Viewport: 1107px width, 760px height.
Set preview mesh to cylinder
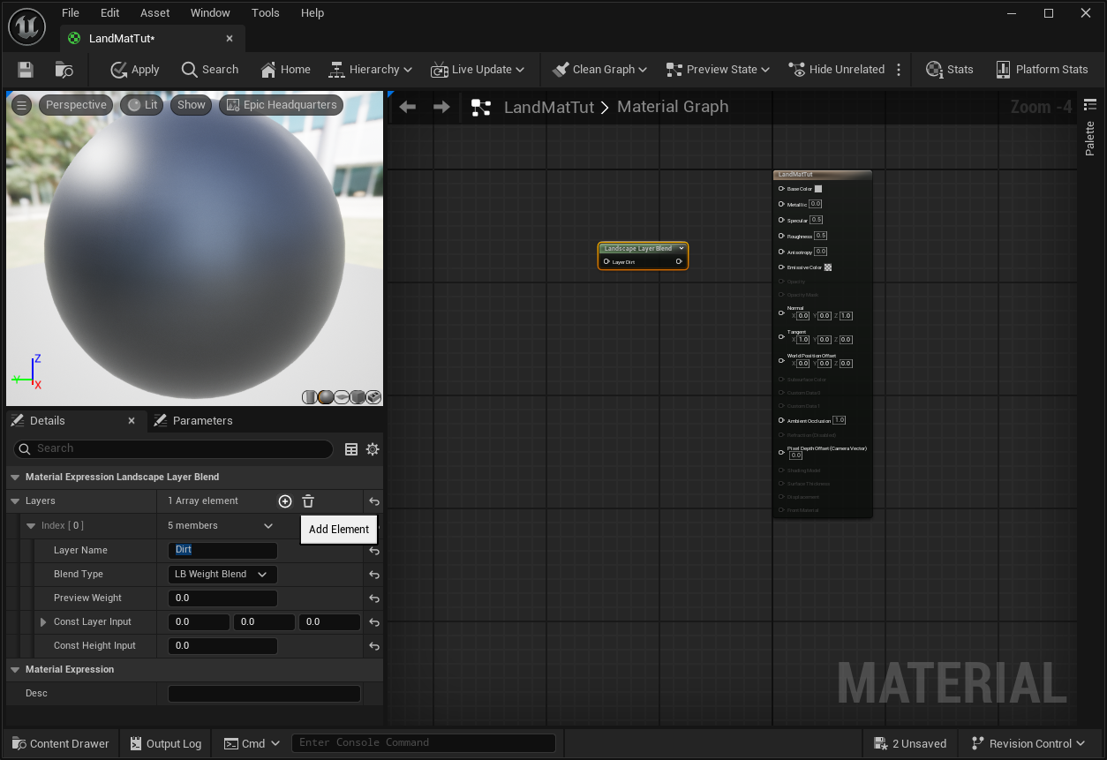click(309, 397)
